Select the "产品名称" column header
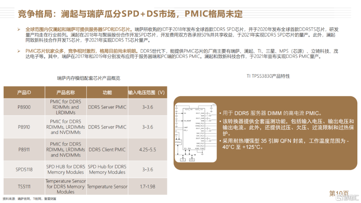Viewport: 361px width, 203px height. [x=66, y=92]
